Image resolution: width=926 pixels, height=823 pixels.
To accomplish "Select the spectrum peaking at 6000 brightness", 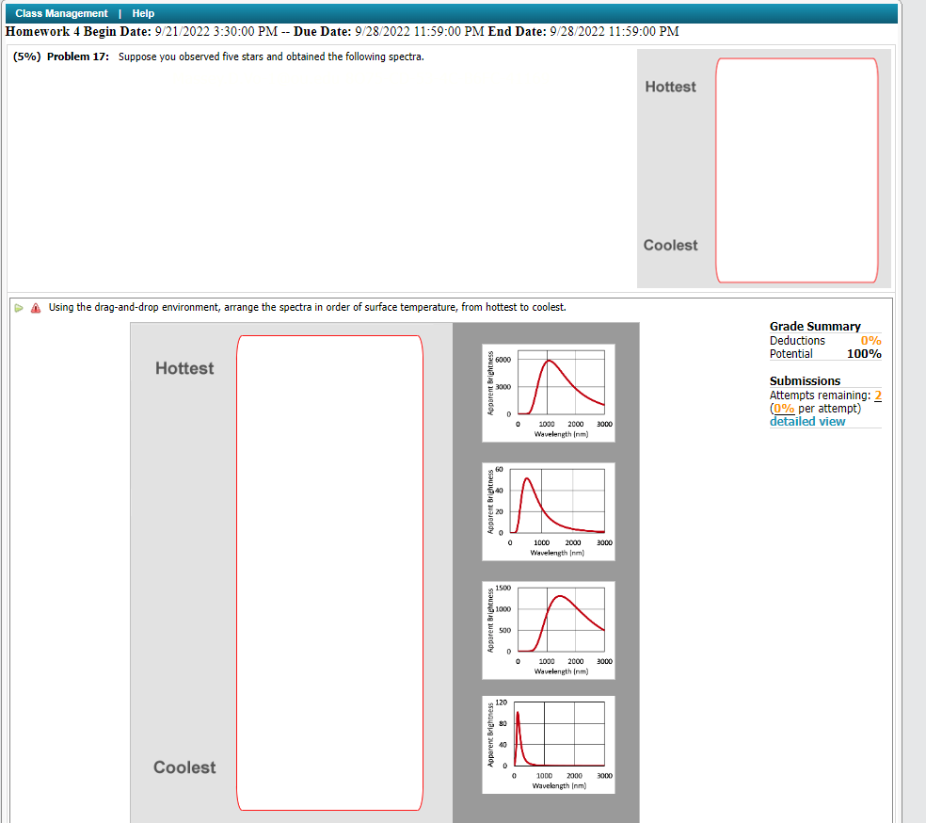I will click(x=548, y=393).
